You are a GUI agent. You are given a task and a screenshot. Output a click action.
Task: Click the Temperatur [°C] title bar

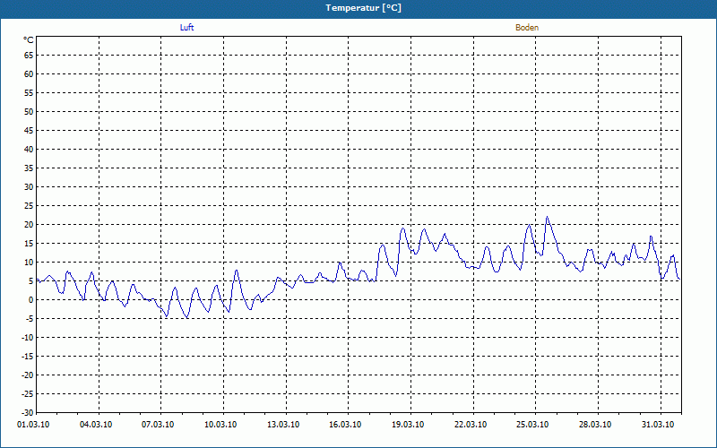[x=358, y=8]
